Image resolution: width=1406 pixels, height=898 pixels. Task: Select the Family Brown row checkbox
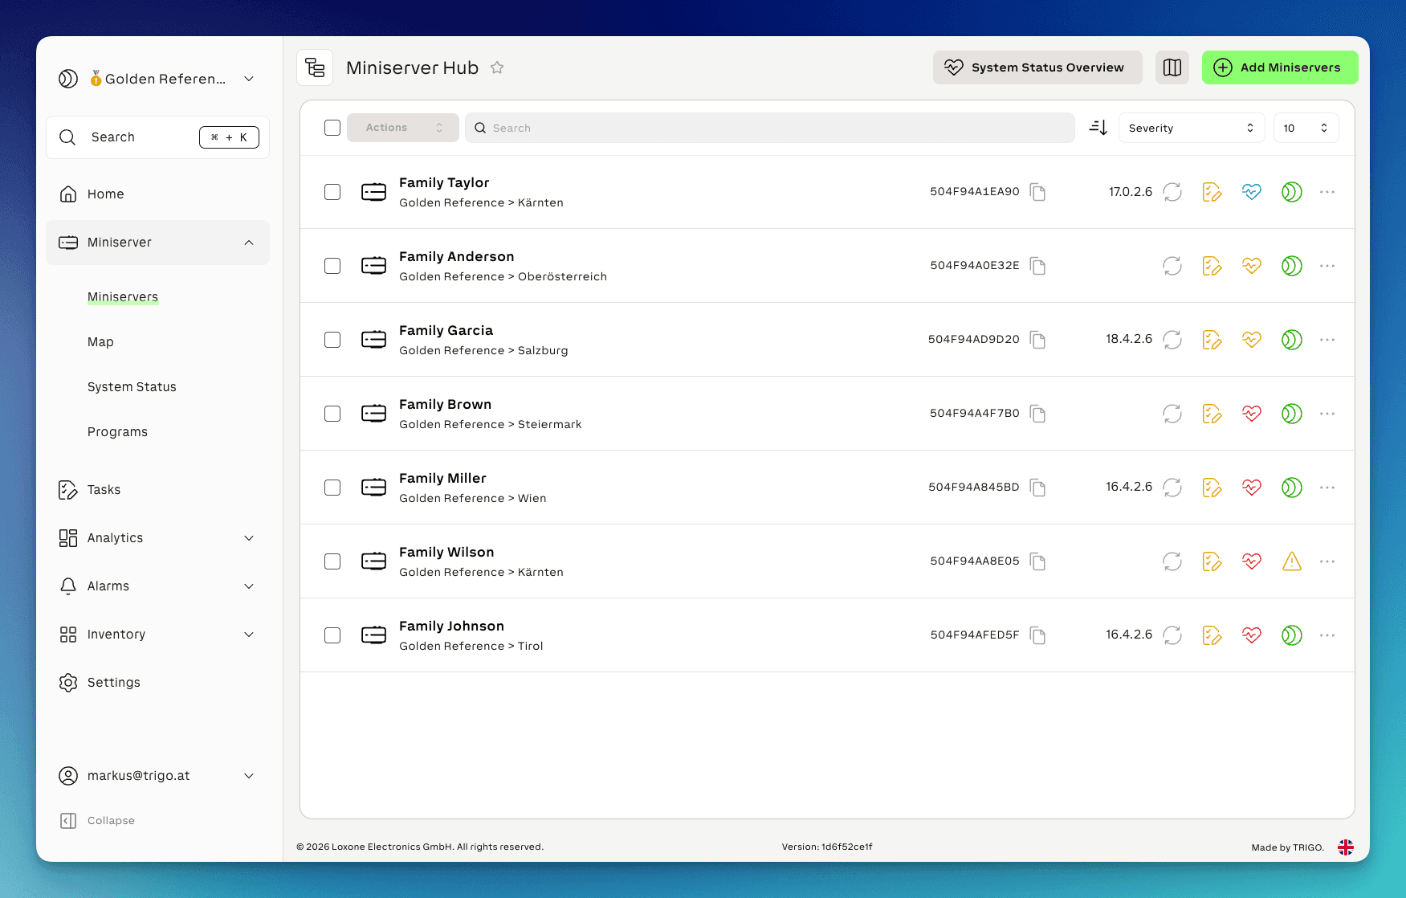coord(332,414)
